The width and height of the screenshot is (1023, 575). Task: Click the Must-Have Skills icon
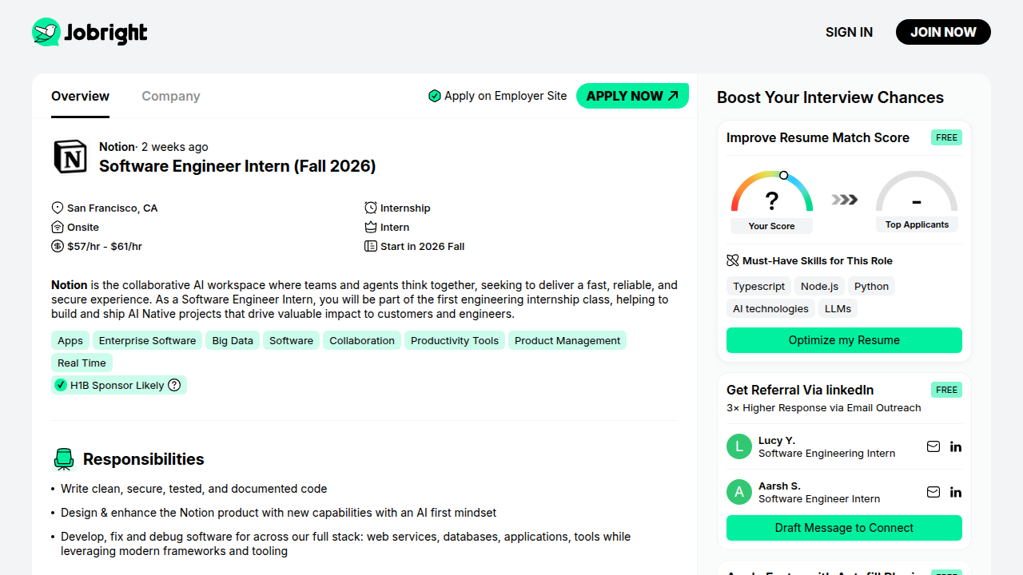733,260
